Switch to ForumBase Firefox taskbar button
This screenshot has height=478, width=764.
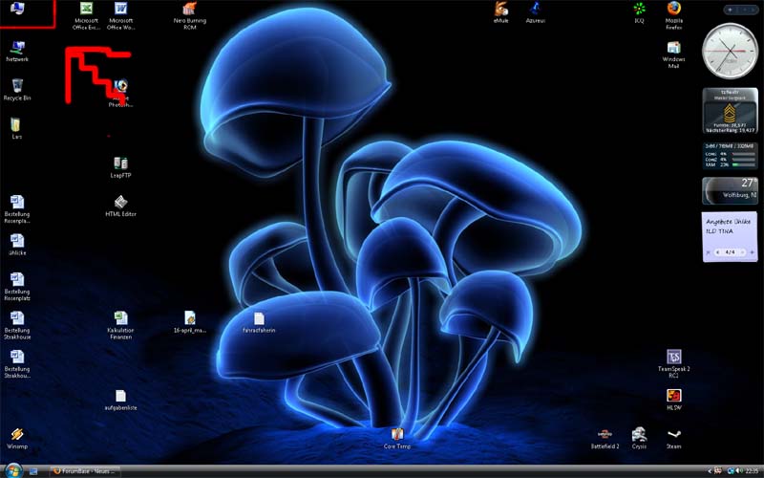coord(85,471)
